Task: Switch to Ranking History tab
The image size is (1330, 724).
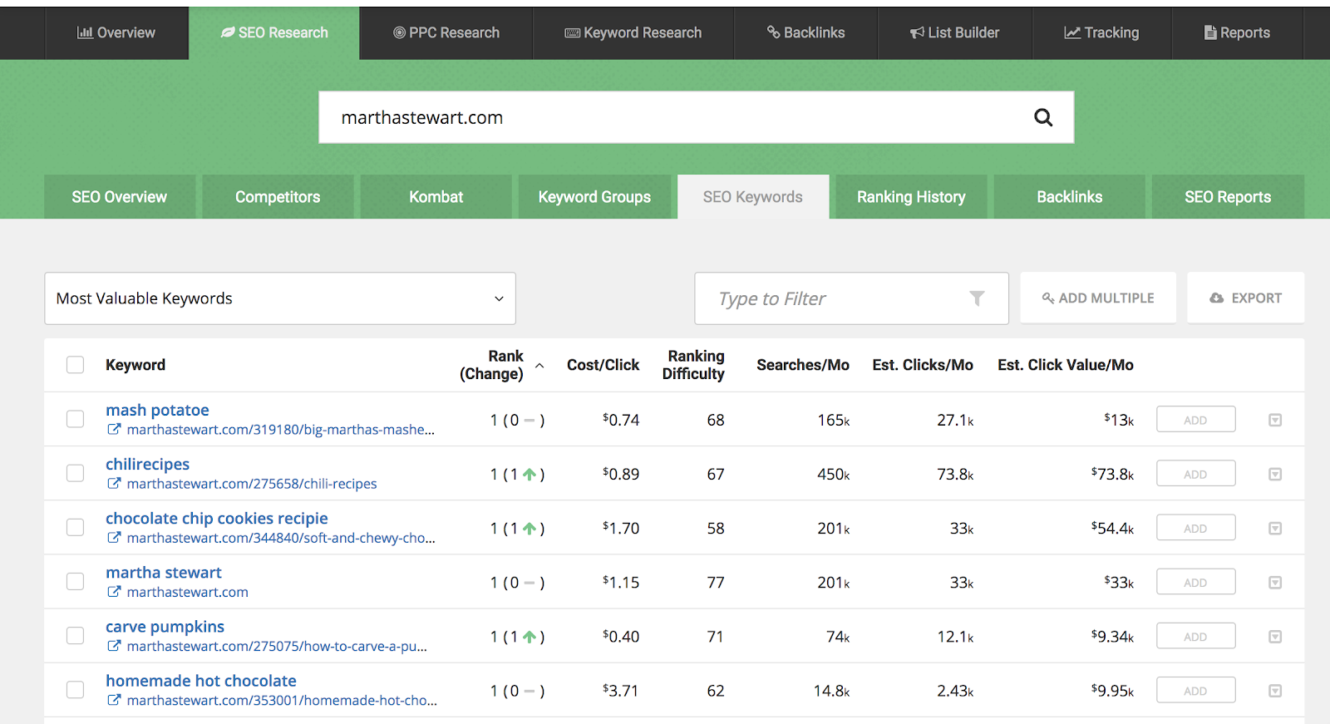Action: (x=910, y=197)
